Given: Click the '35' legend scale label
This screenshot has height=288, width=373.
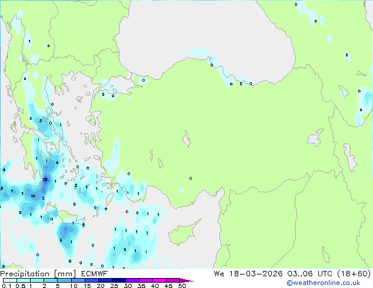Looking at the screenshot, I should pyautogui.click(x=141, y=286).
